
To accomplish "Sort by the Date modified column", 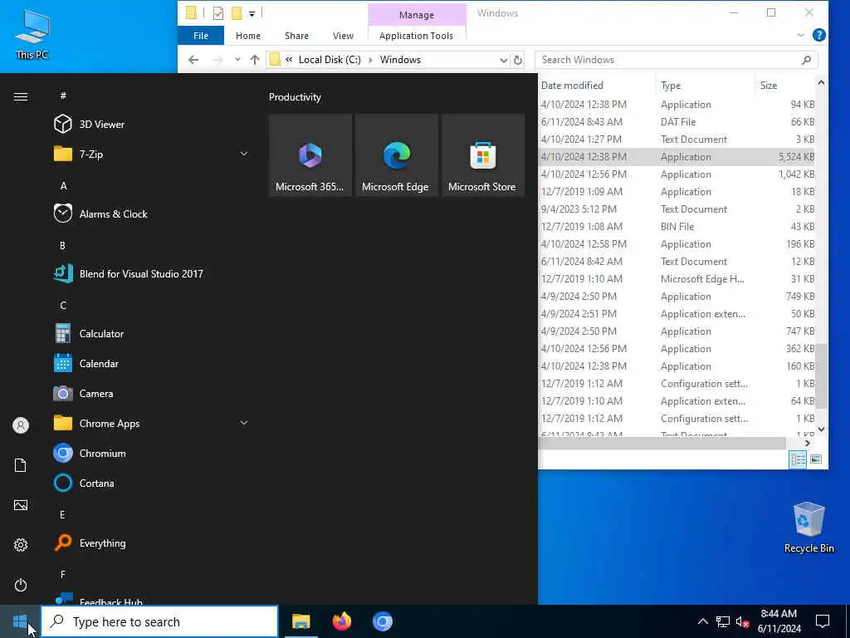I will (x=596, y=86).
